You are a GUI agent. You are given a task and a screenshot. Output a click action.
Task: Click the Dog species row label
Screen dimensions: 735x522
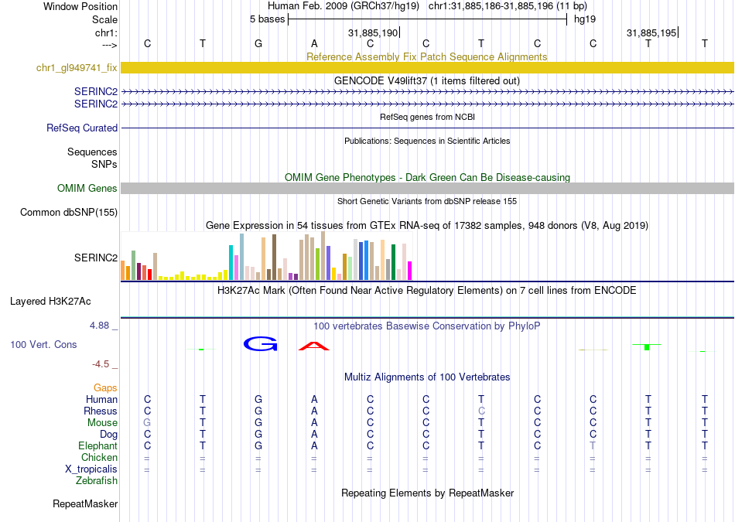pyautogui.click(x=108, y=435)
